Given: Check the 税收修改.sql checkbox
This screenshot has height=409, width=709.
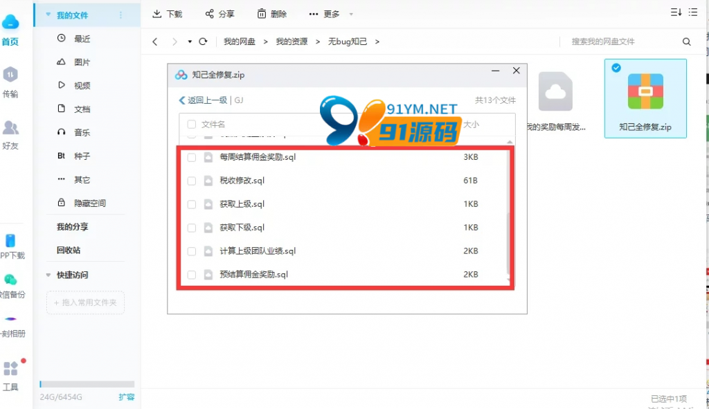Looking at the screenshot, I should coord(192,181).
